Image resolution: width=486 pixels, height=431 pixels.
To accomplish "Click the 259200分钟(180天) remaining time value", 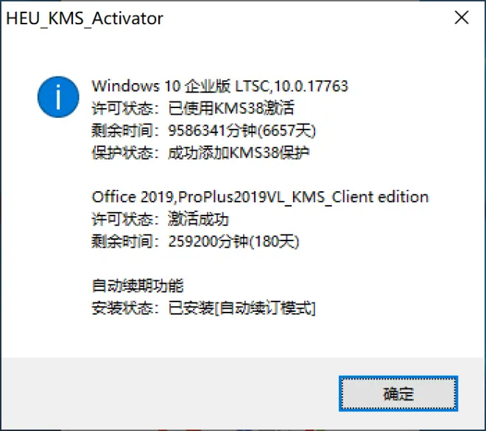I will click(x=233, y=241).
